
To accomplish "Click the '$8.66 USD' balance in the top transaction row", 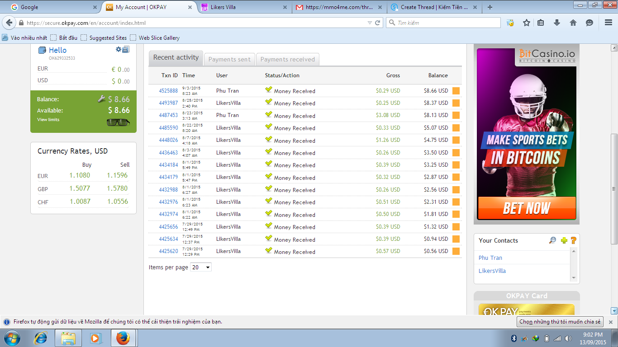I will [436, 91].
